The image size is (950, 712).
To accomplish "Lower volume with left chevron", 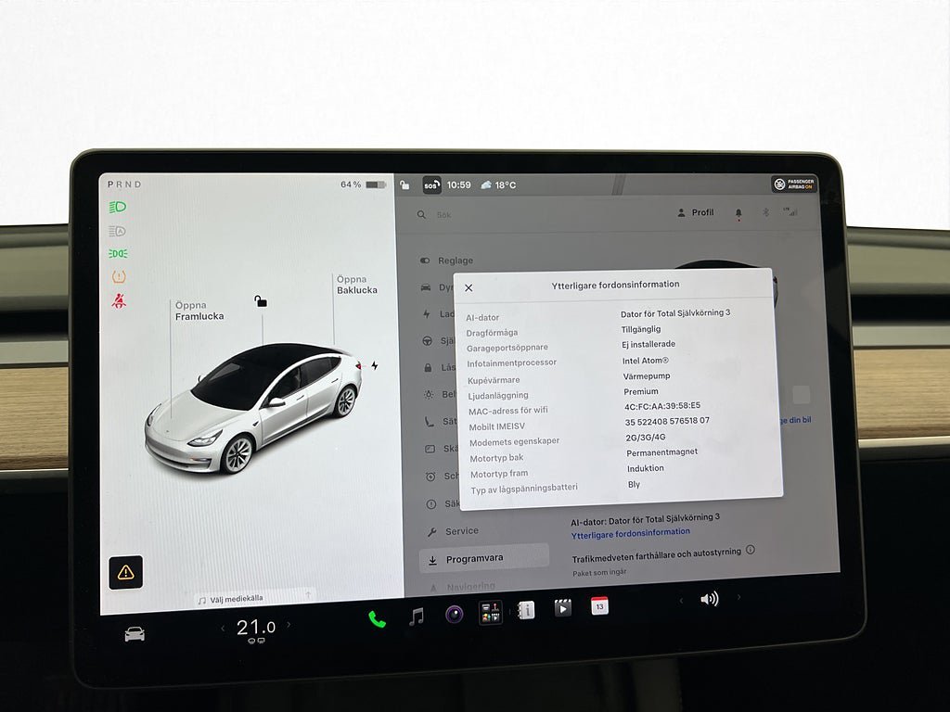I will [681, 601].
